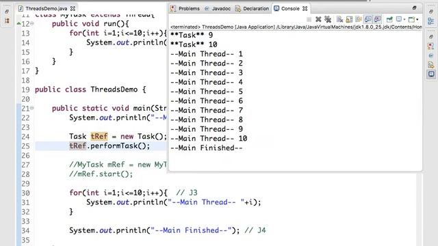Click the green override marker on line 12
This screenshot has width=438, height=246.
click(18, 24)
